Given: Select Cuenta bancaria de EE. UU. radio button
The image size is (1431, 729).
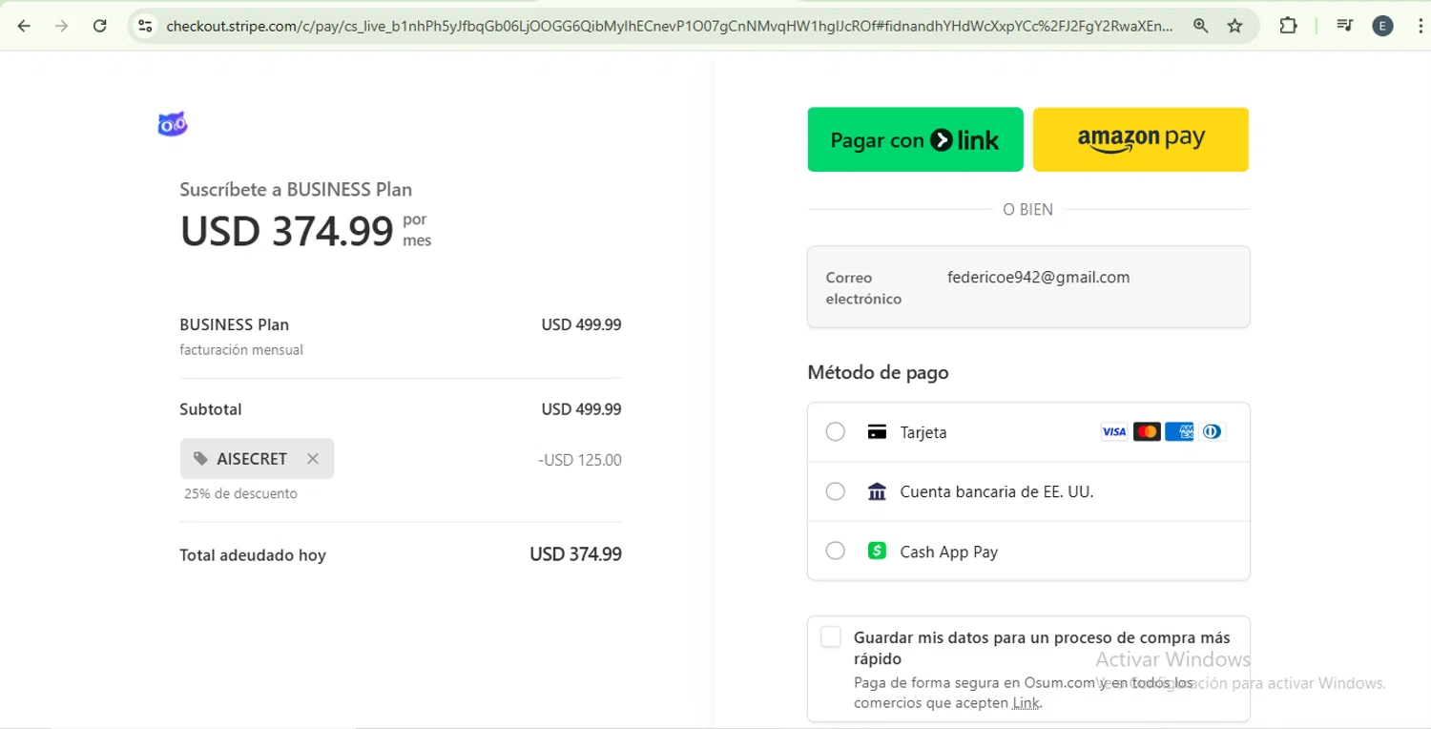Looking at the screenshot, I should click(835, 492).
